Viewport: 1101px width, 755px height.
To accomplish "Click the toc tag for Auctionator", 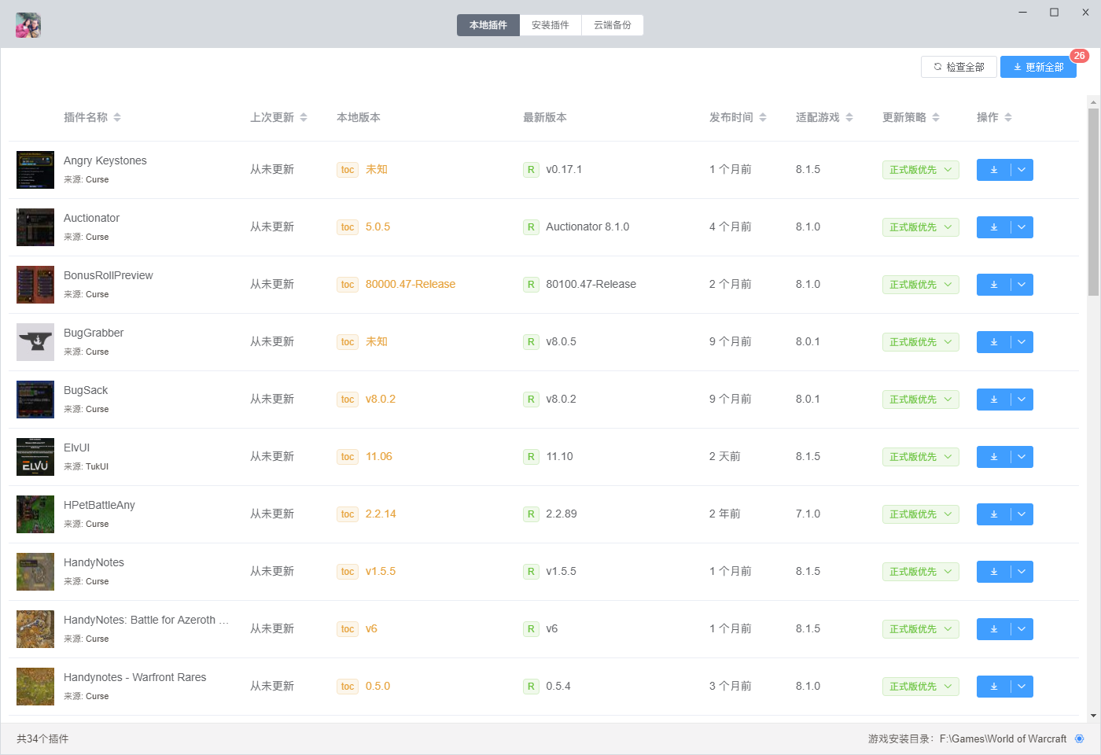I will (x=348, y=227).
